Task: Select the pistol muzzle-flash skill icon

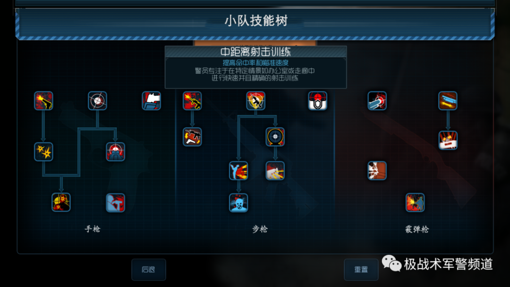Action: click(x=43, y=101)
